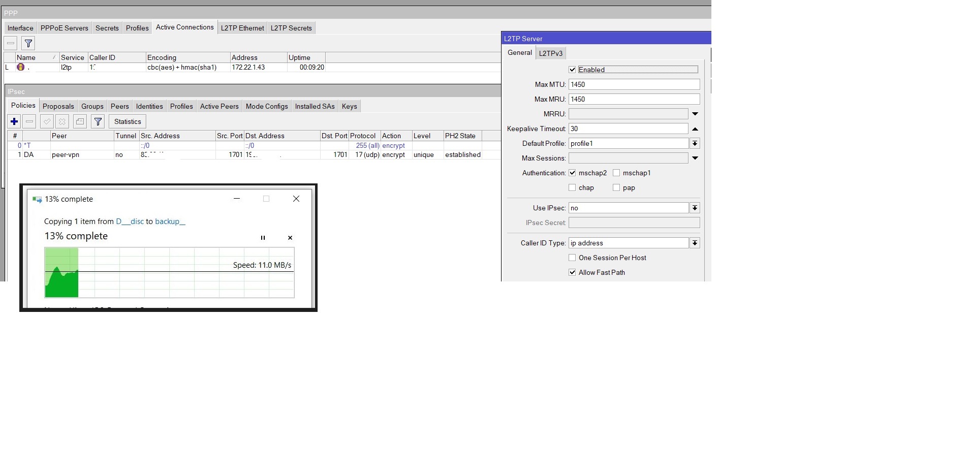Enable mschap1 authentication checkbox
Screen dimensions: 968x474
coord(616,173)
